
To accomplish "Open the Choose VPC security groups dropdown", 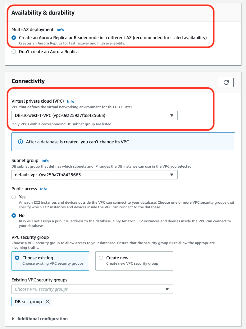I will [x=92, y=289].
